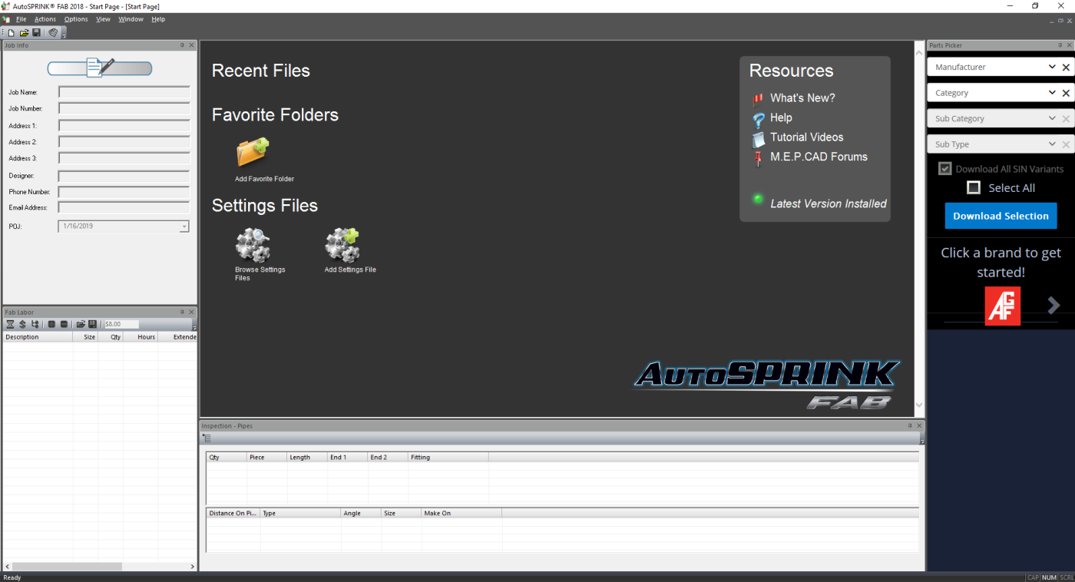Toggle Download All SIN Variants checkbox
This screenshot has height=582, width=1075.
(945, 168)
